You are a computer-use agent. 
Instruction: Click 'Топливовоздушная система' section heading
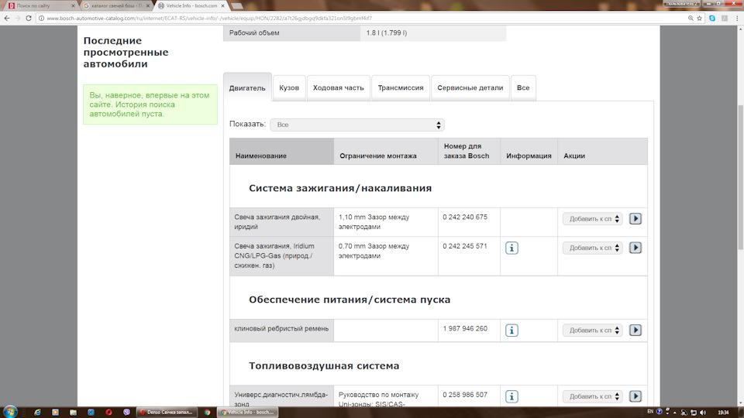pyautogui.click(x=324, y=366)
